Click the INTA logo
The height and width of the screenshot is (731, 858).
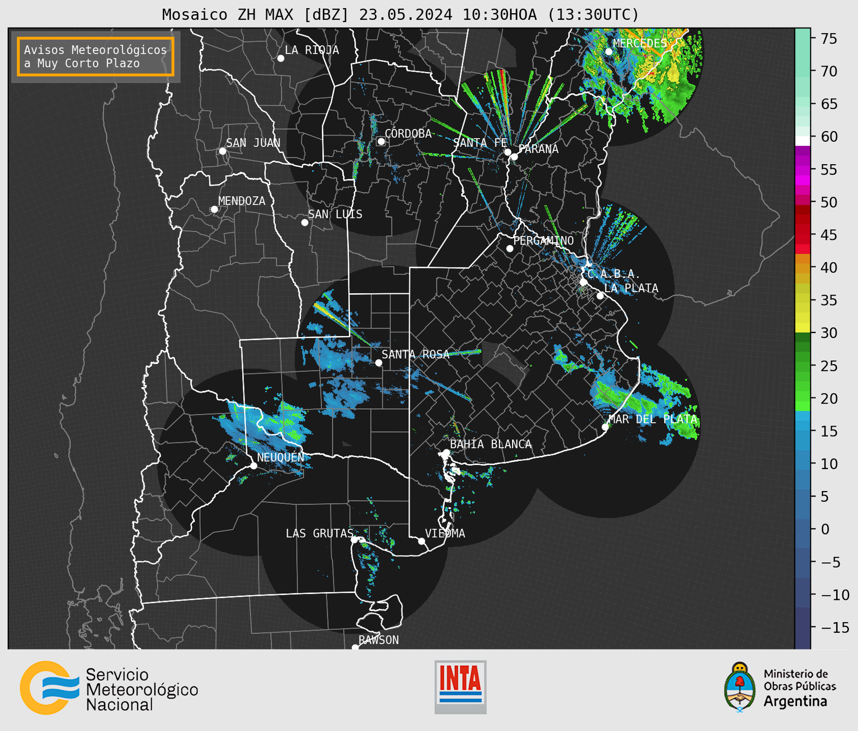tap(460, 687)
